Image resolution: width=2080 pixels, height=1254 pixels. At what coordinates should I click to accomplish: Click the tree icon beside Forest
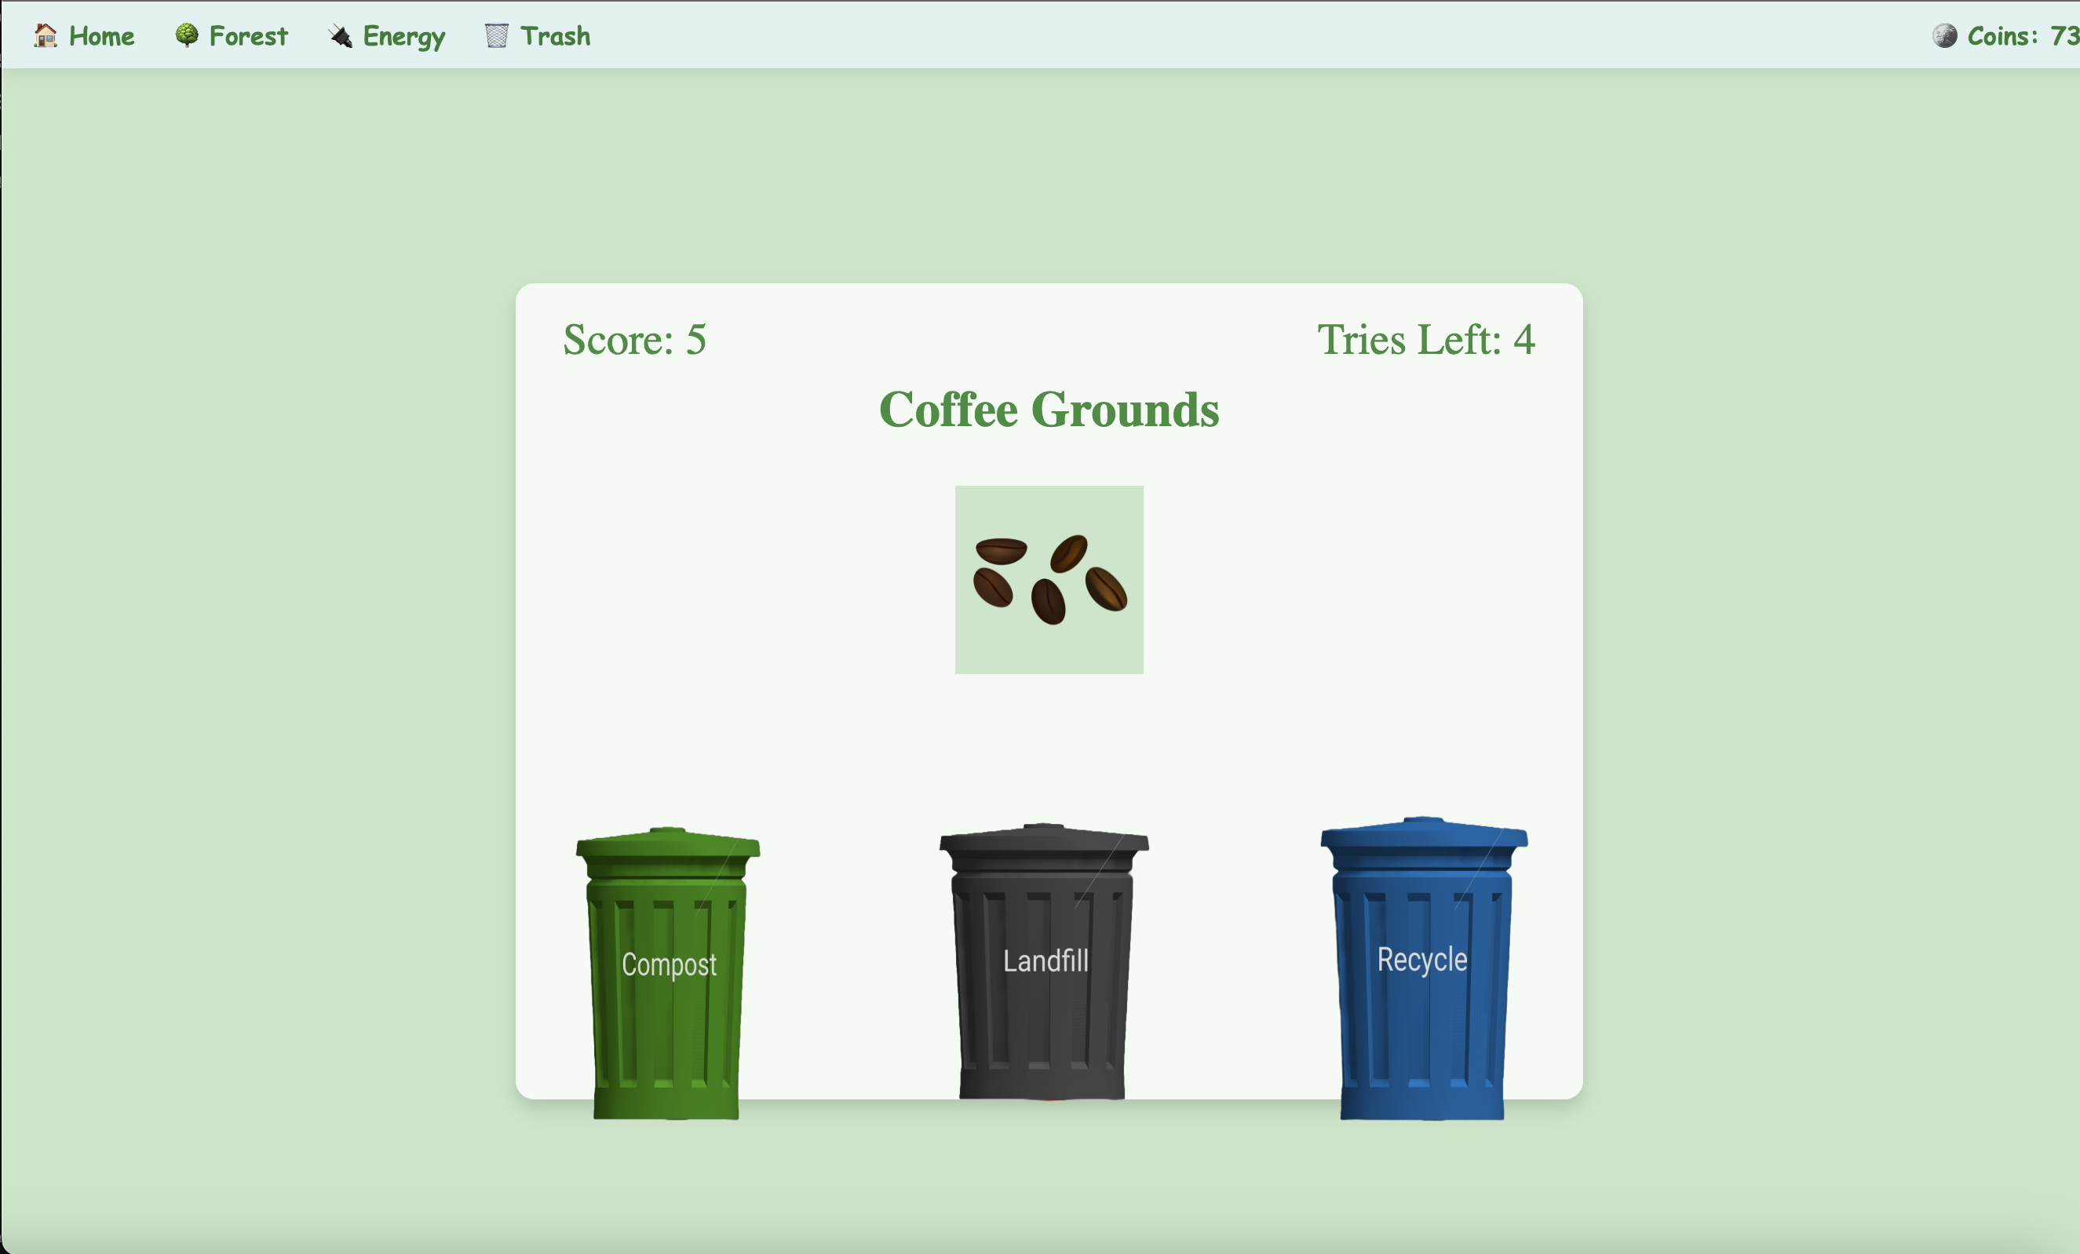pyautogui.click(x=187, y=35)
